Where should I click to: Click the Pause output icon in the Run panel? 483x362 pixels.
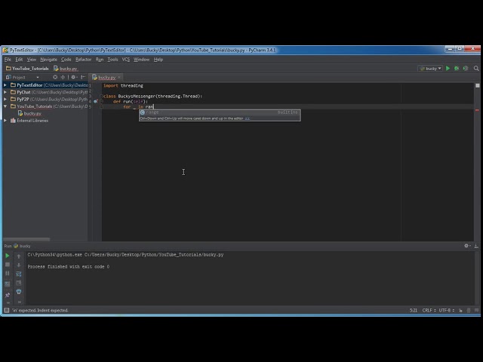[8, 273]
